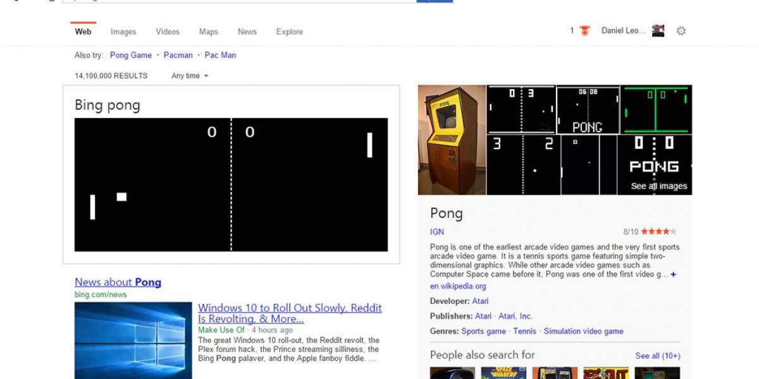Open the Windows 10 news thumbnail
This screenshot has height=379, width=759.
point(133,340)
